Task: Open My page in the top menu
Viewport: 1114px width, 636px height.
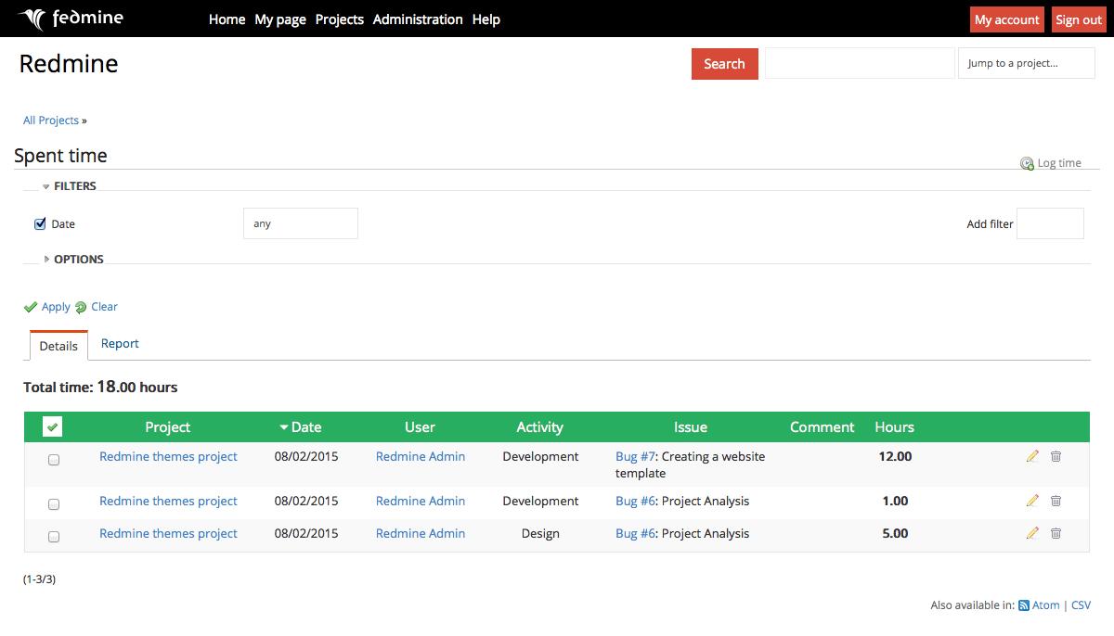Action: pos(280,19)
